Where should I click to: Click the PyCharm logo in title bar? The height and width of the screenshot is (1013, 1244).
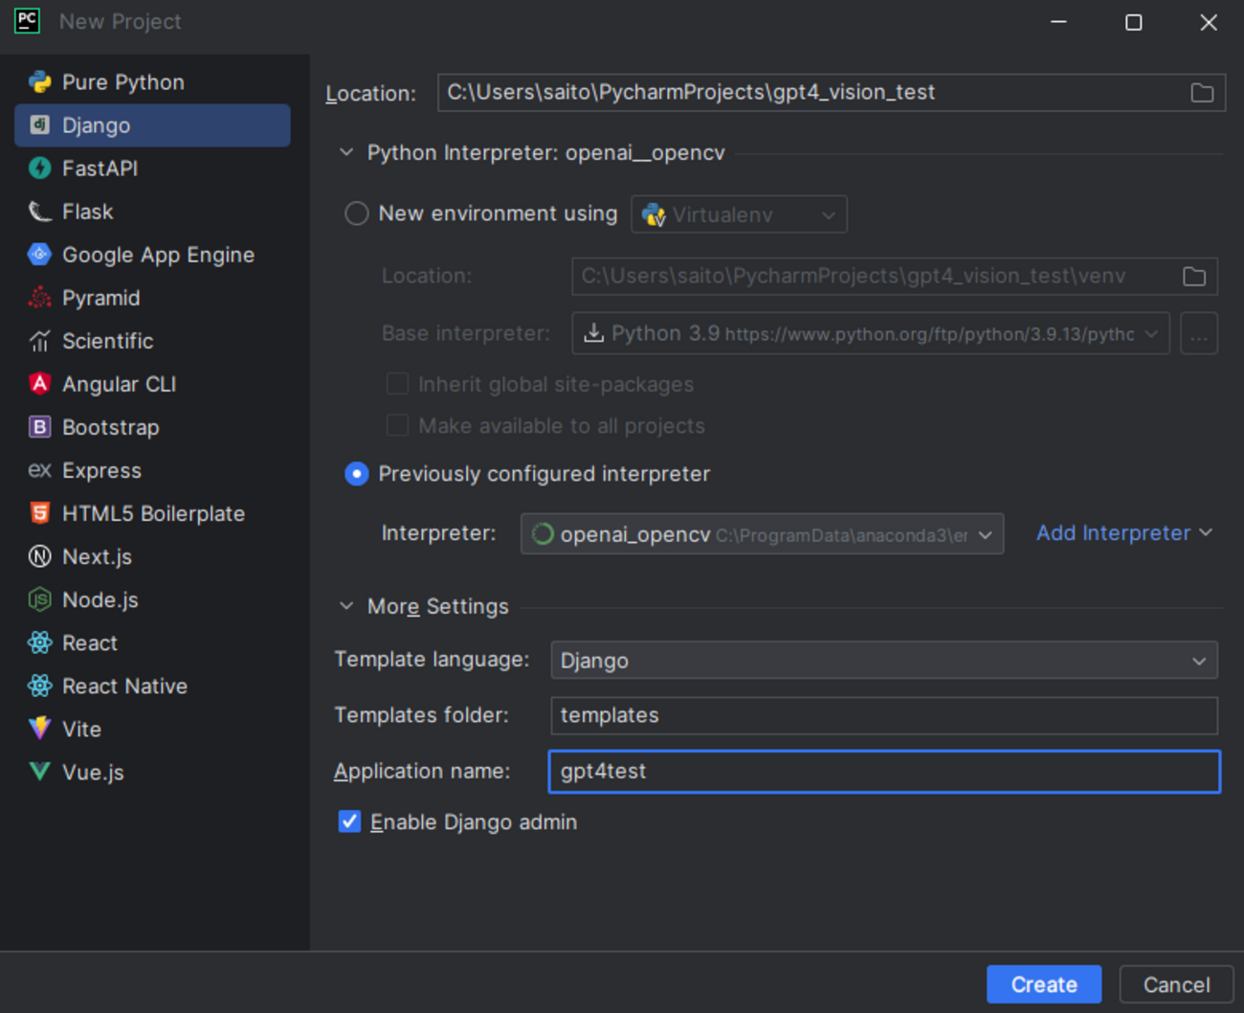coord(27,21)
